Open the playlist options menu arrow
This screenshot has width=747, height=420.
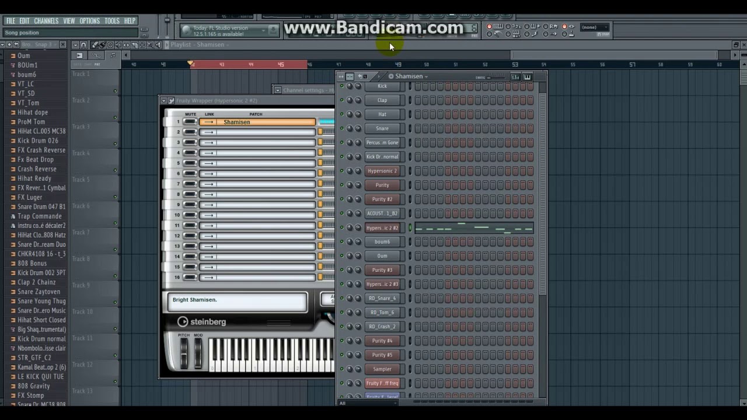click(x=75, y=45)
